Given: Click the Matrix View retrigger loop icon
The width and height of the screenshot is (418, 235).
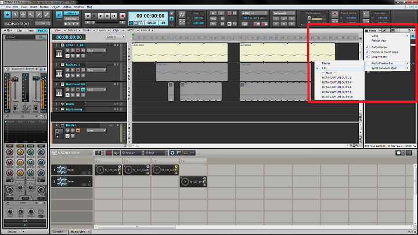Looking at the screenshot, I should [172, 153].
